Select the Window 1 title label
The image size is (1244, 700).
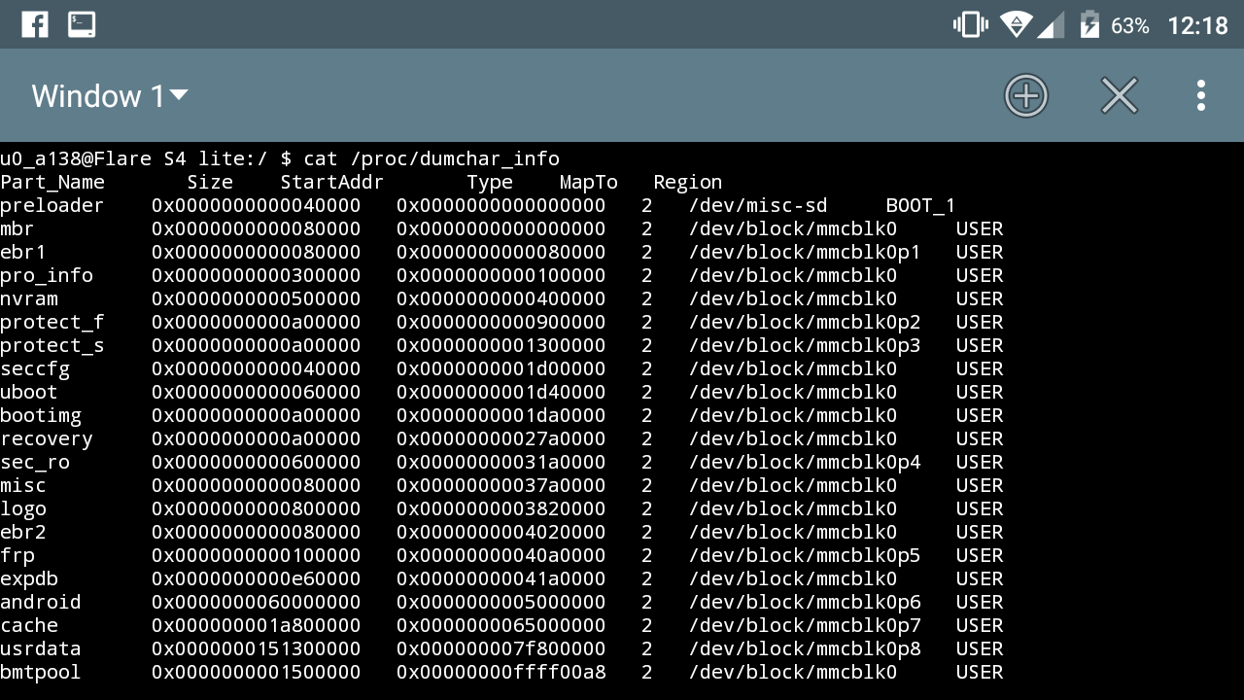(x=95, y=95)
